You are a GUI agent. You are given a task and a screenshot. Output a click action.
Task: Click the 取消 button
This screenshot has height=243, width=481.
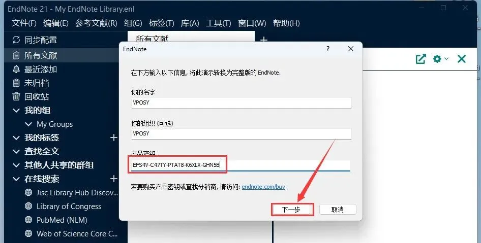click(x=338, y=210)
